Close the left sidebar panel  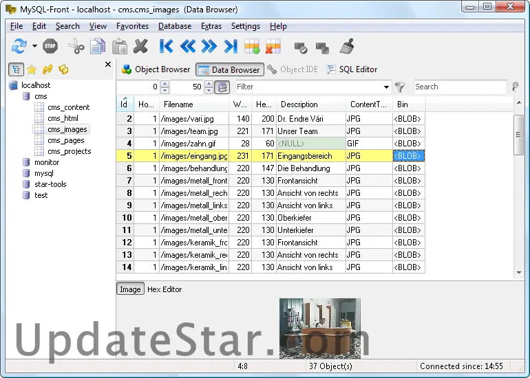(x=108, y=64)
